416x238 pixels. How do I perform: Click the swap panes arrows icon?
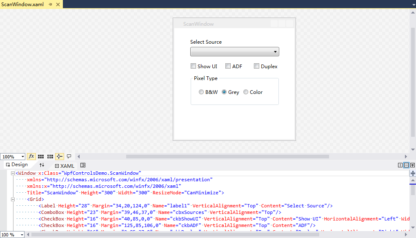(x=42, y=165)
